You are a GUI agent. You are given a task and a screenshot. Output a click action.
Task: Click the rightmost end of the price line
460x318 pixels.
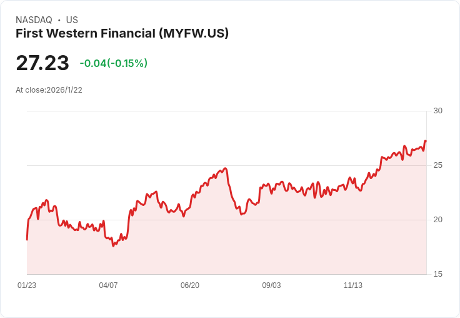click(x=426, y=141)
